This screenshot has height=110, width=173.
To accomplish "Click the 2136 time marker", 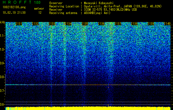I will click(x=101, y=24).
